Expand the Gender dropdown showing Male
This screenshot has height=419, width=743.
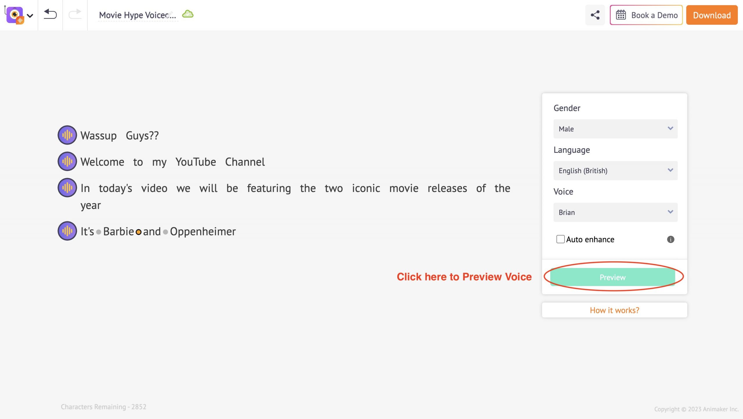[x=615, y=129]
